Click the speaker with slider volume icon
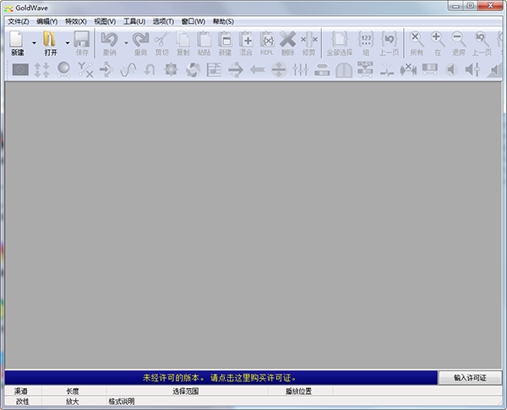Screen dimensions: 507x410 tap(472, 69)
